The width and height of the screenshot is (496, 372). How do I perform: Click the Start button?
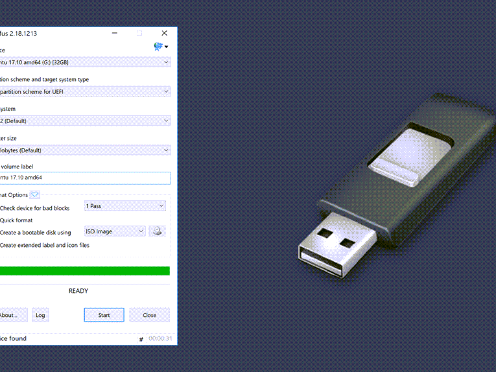tap(104, 315)
